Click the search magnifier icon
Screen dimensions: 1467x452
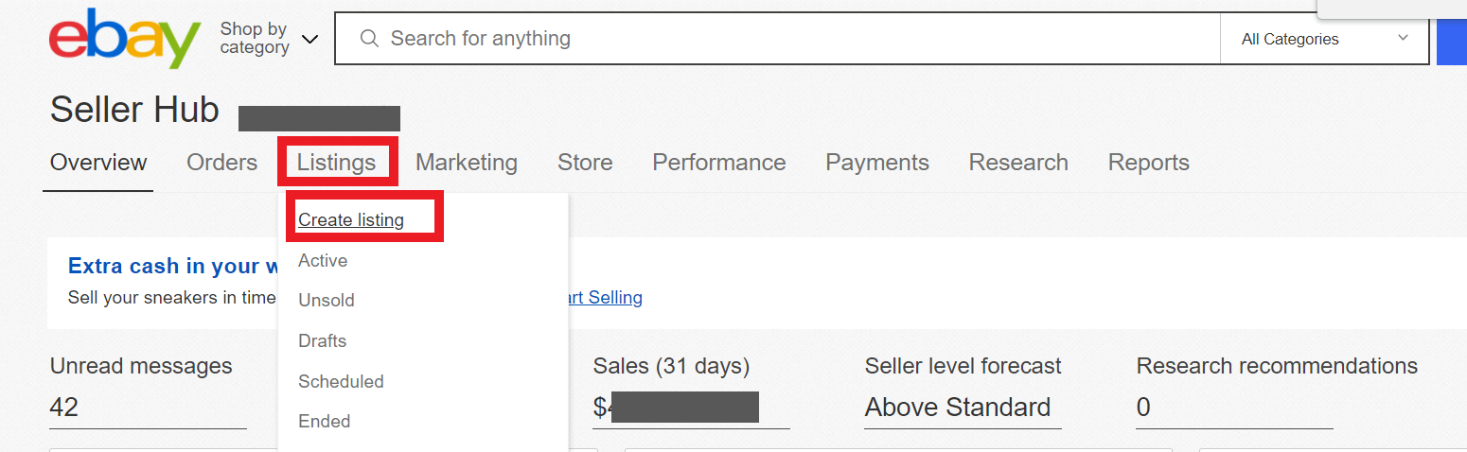(371, 39)
